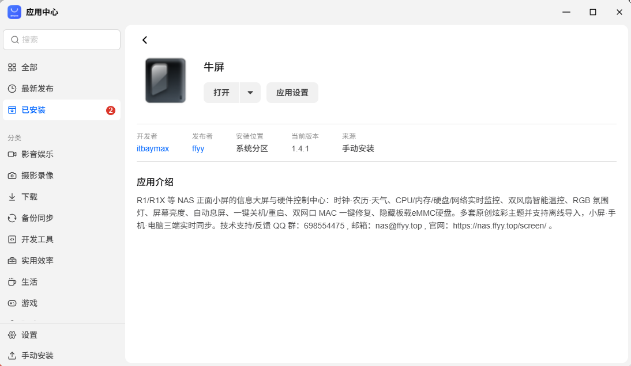Viewport: 631px width, 366px height.
Task: Open the 最新发布 list
Action: 62,89
